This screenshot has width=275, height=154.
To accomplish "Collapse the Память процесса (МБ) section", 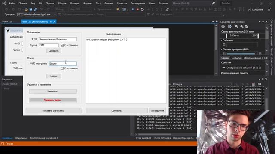I will click(222, 50).
